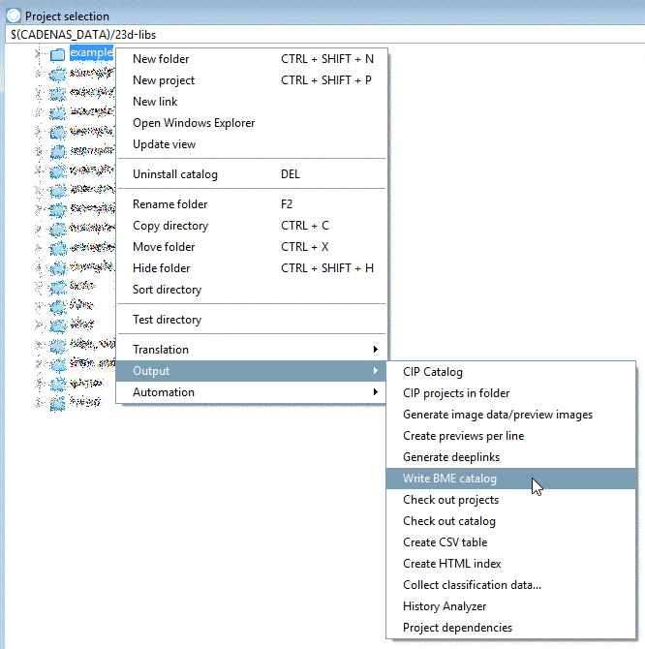Choose Create previews per line
Viewport: 645px width, 649px height.
point(511,436)
